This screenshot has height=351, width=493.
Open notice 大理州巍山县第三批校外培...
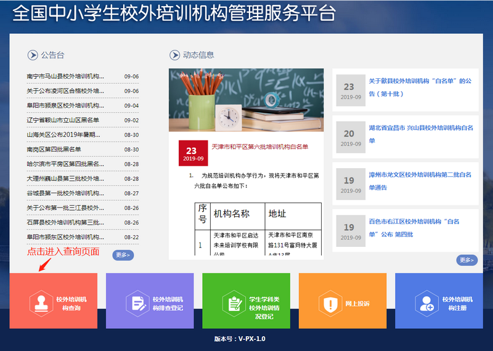point(65,179)
